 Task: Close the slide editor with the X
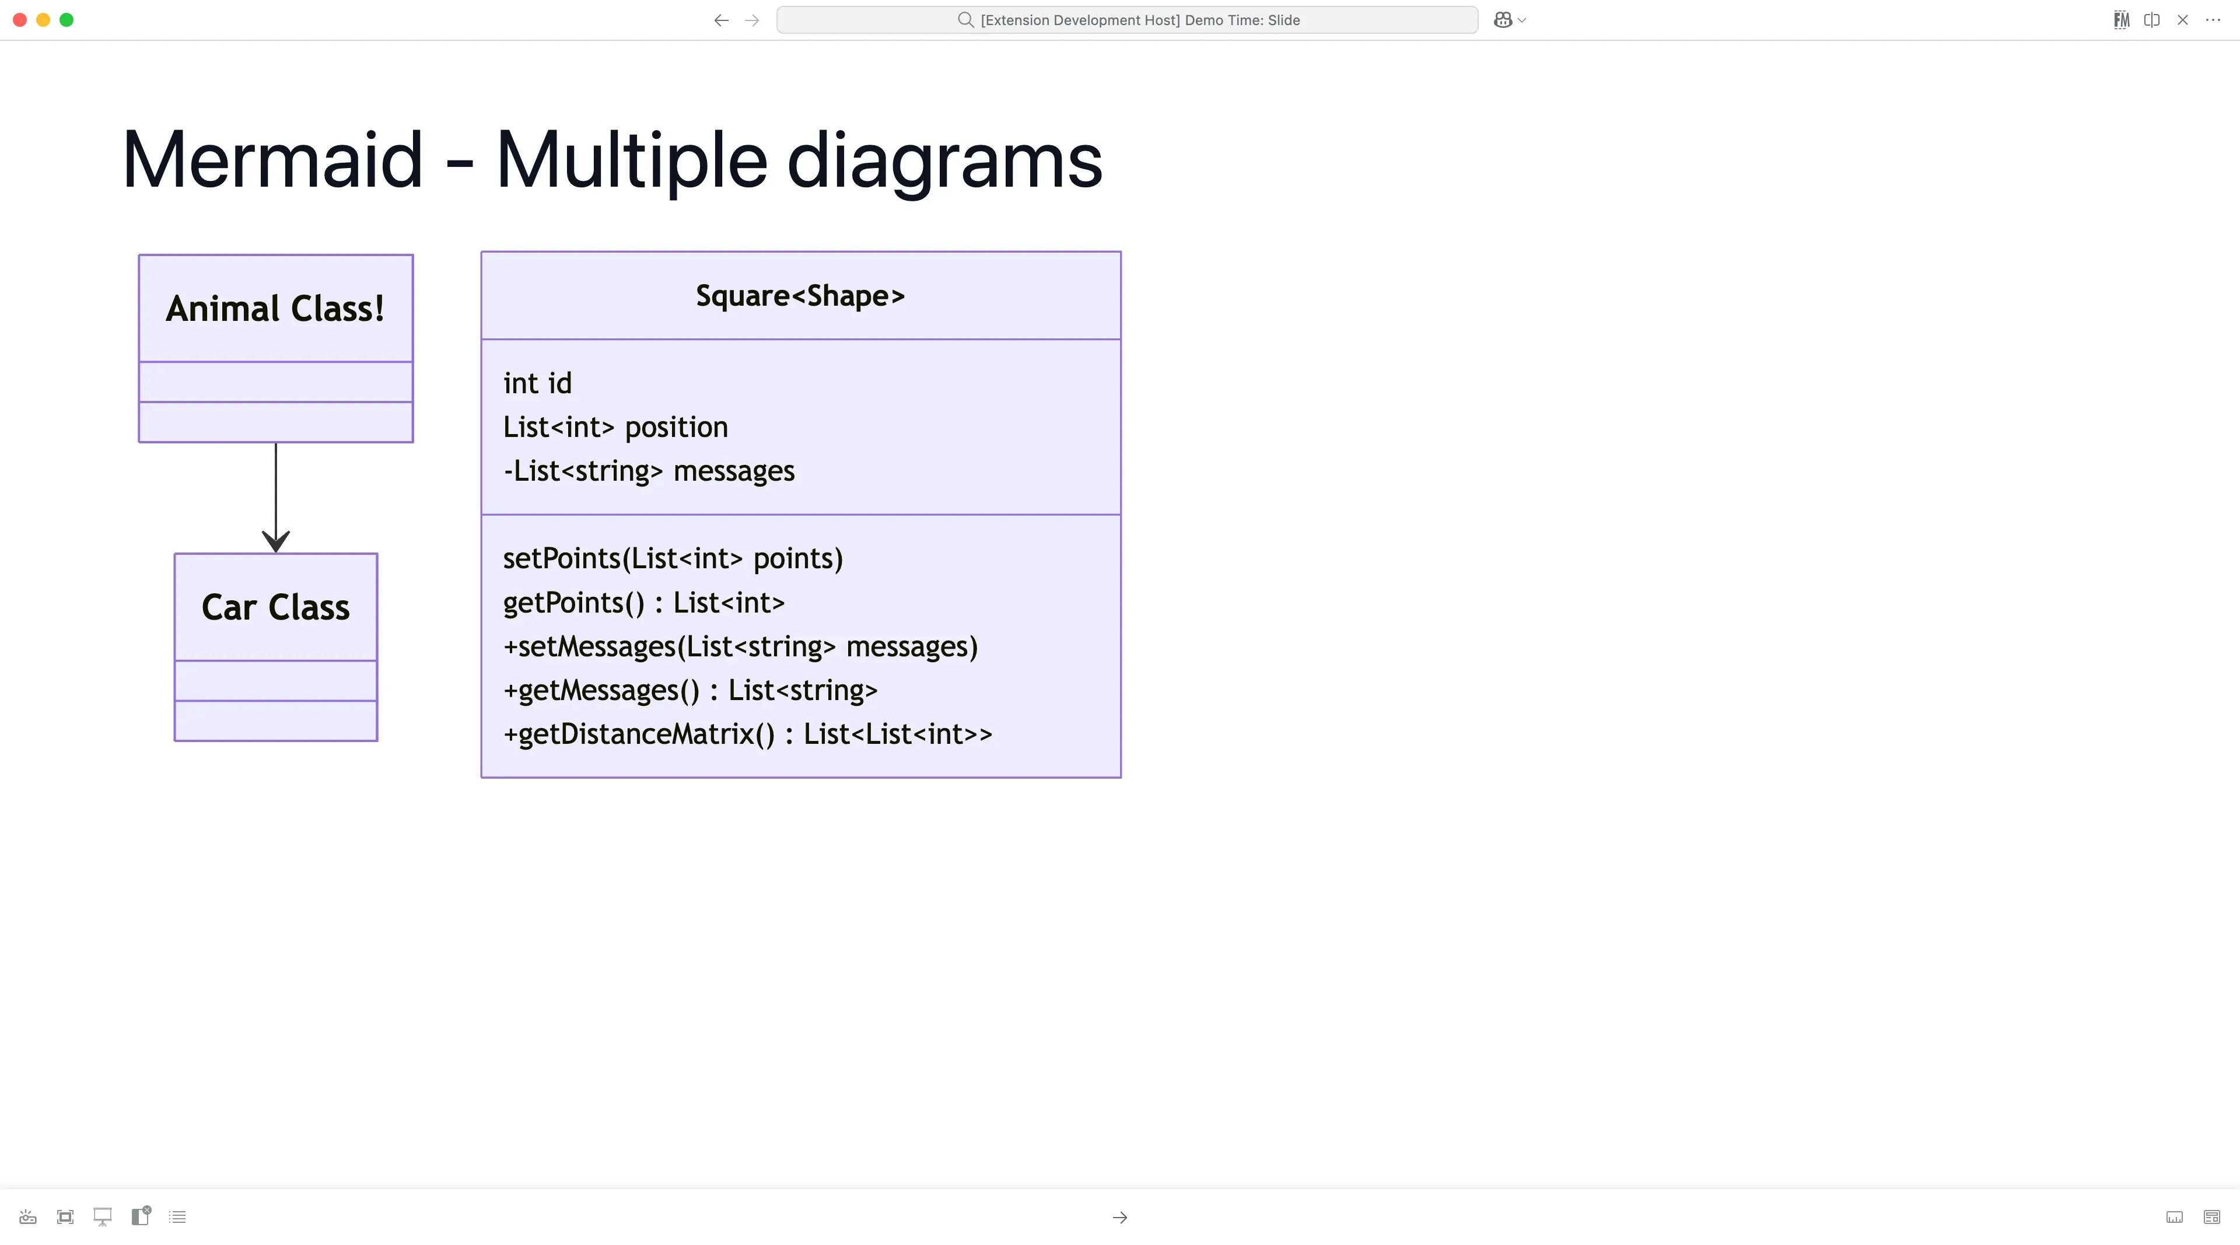[2183, 19]
